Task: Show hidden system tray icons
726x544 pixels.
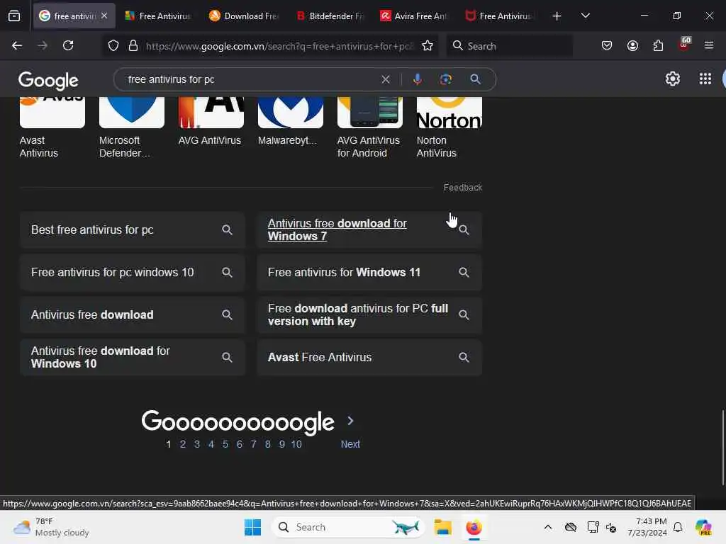Action: pyautogui.click(x=548, y=527)
